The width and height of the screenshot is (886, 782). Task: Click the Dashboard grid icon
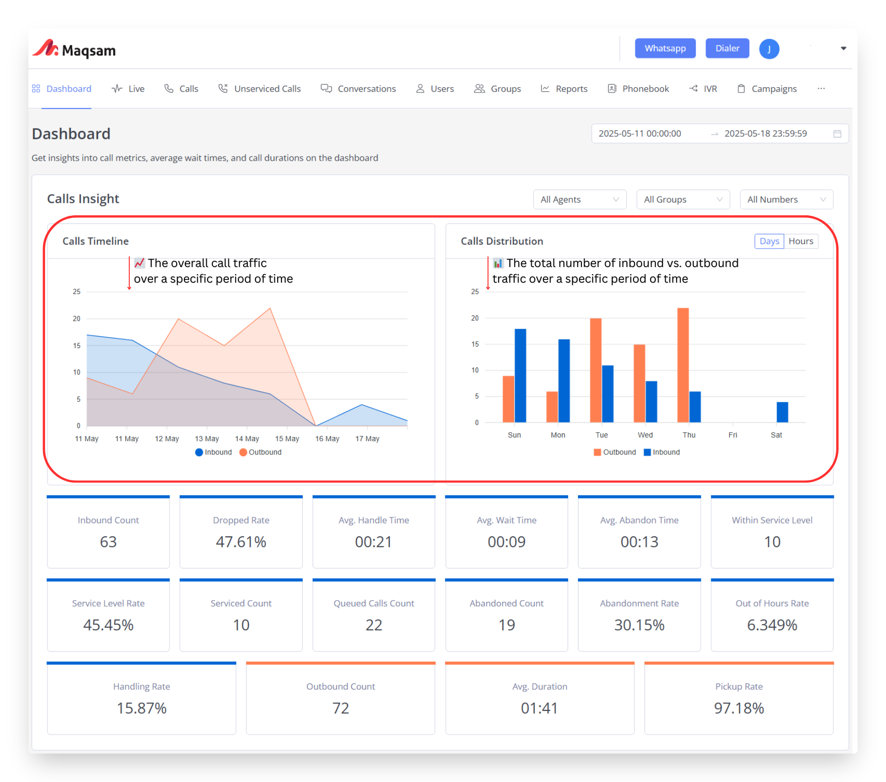pyautogui.click(x=36, y=89)
